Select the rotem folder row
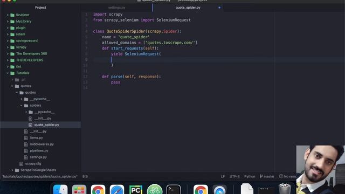The image size is (345, 194). click(x=40, y=34)
